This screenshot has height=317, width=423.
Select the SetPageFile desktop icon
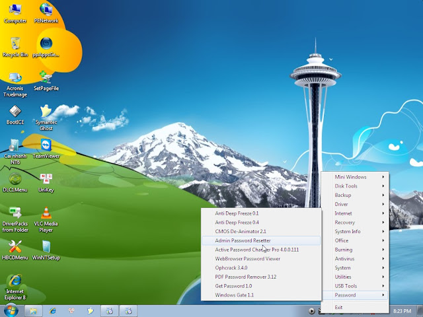46,81
